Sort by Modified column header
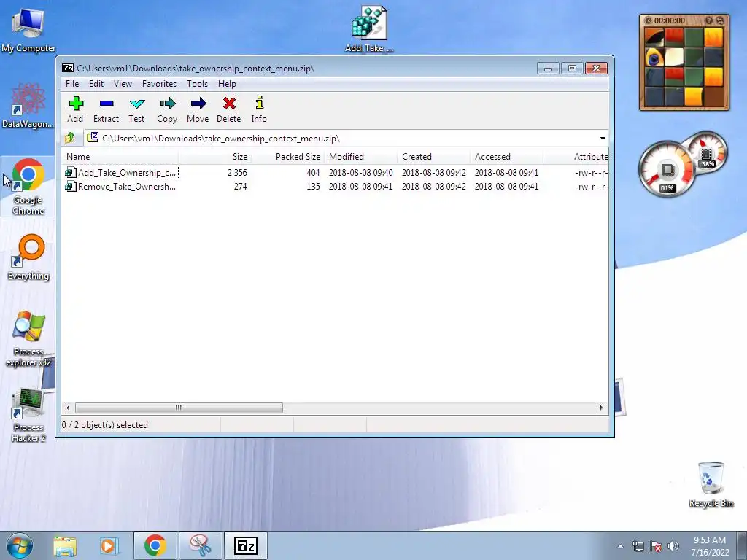Screen dimensions: 747x560 pos(360,157)
